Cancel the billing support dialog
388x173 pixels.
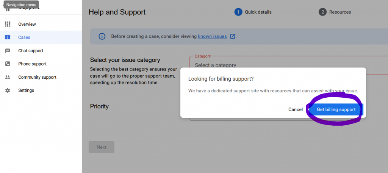[x=295, y=109]
